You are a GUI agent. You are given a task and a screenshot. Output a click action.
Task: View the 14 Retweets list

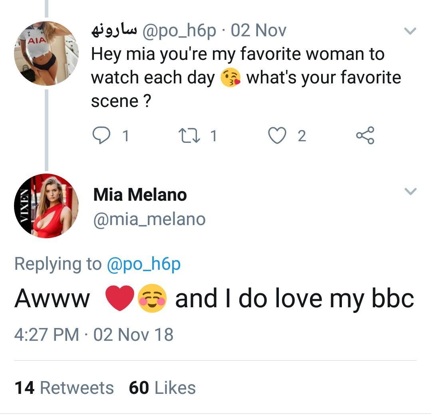point(64,388)
